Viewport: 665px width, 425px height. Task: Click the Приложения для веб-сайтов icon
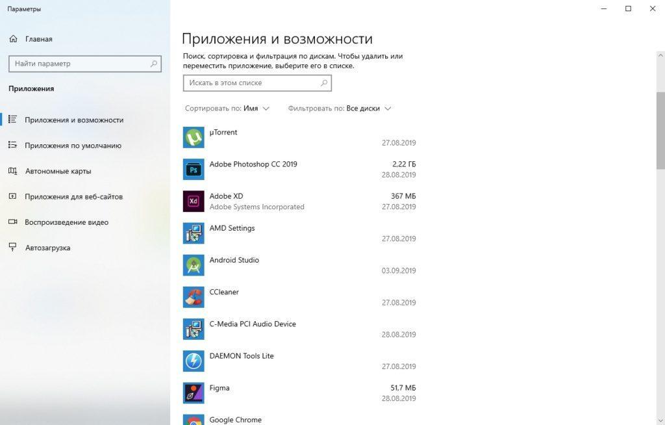tap(13, 196)
